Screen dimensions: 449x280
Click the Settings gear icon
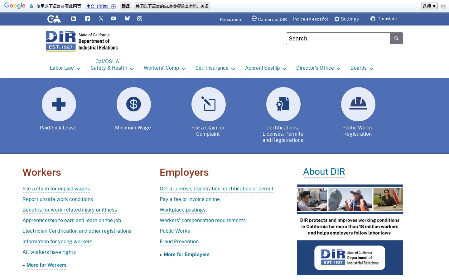(337, 19)
